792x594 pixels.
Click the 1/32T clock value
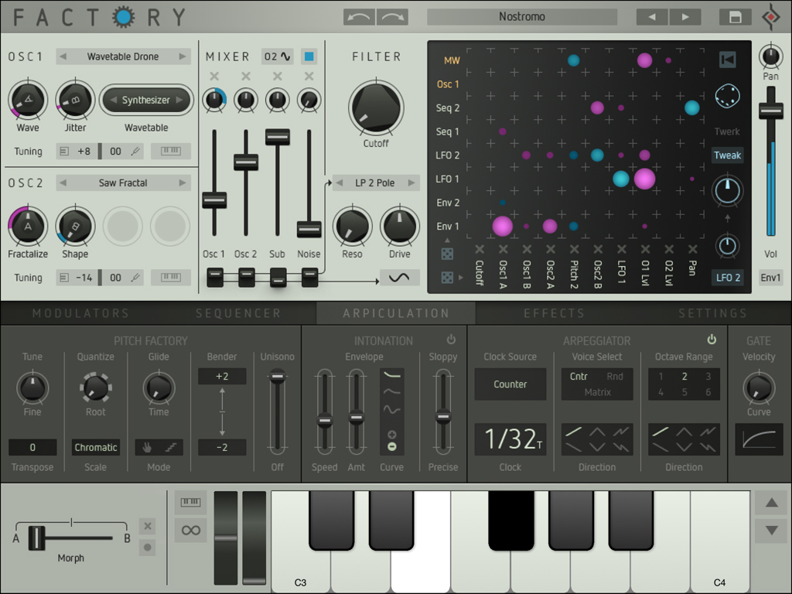[510, 439]
